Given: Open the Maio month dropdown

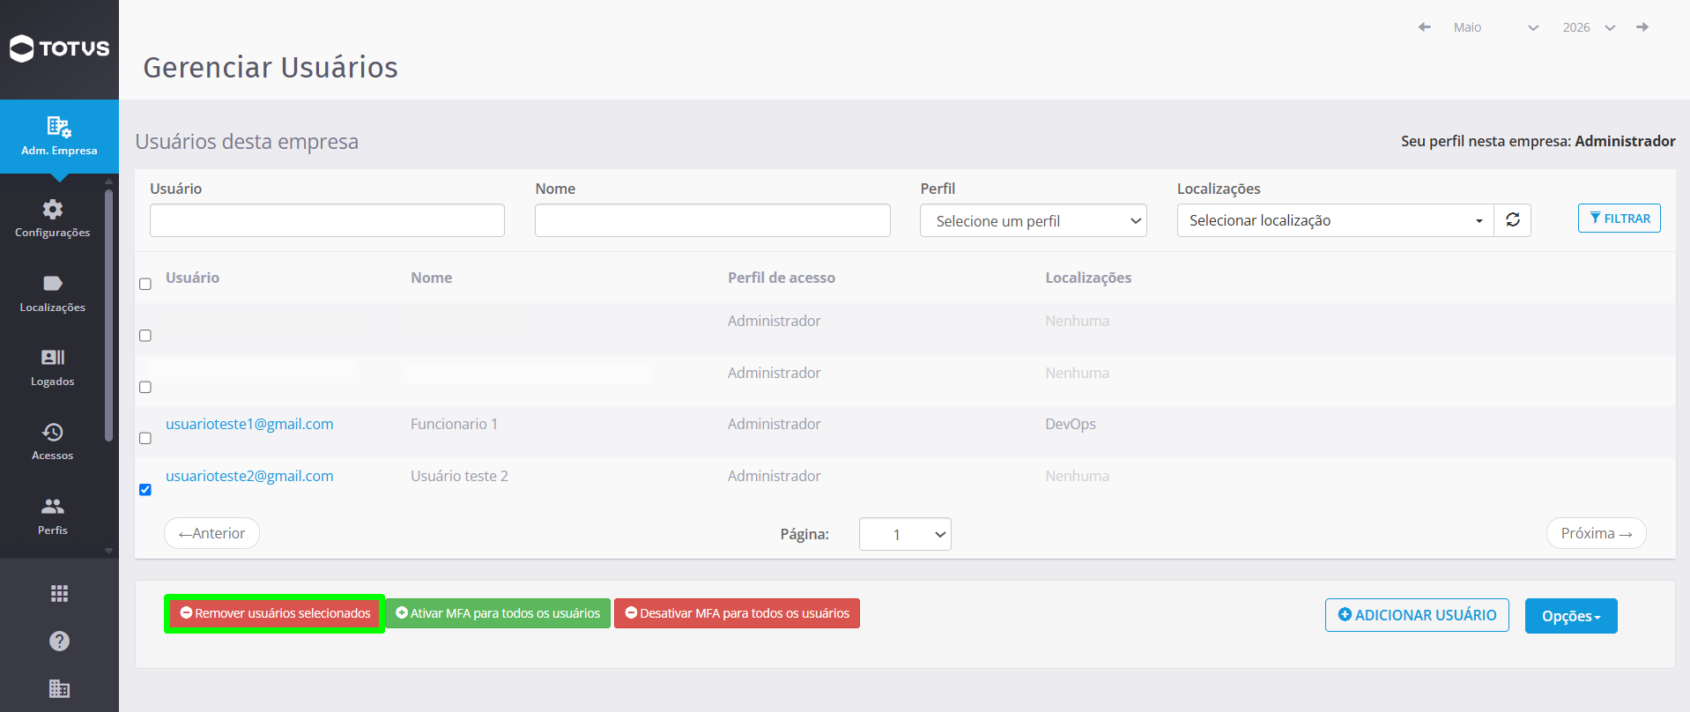Looking at the screenshot, I should 1495,27.
